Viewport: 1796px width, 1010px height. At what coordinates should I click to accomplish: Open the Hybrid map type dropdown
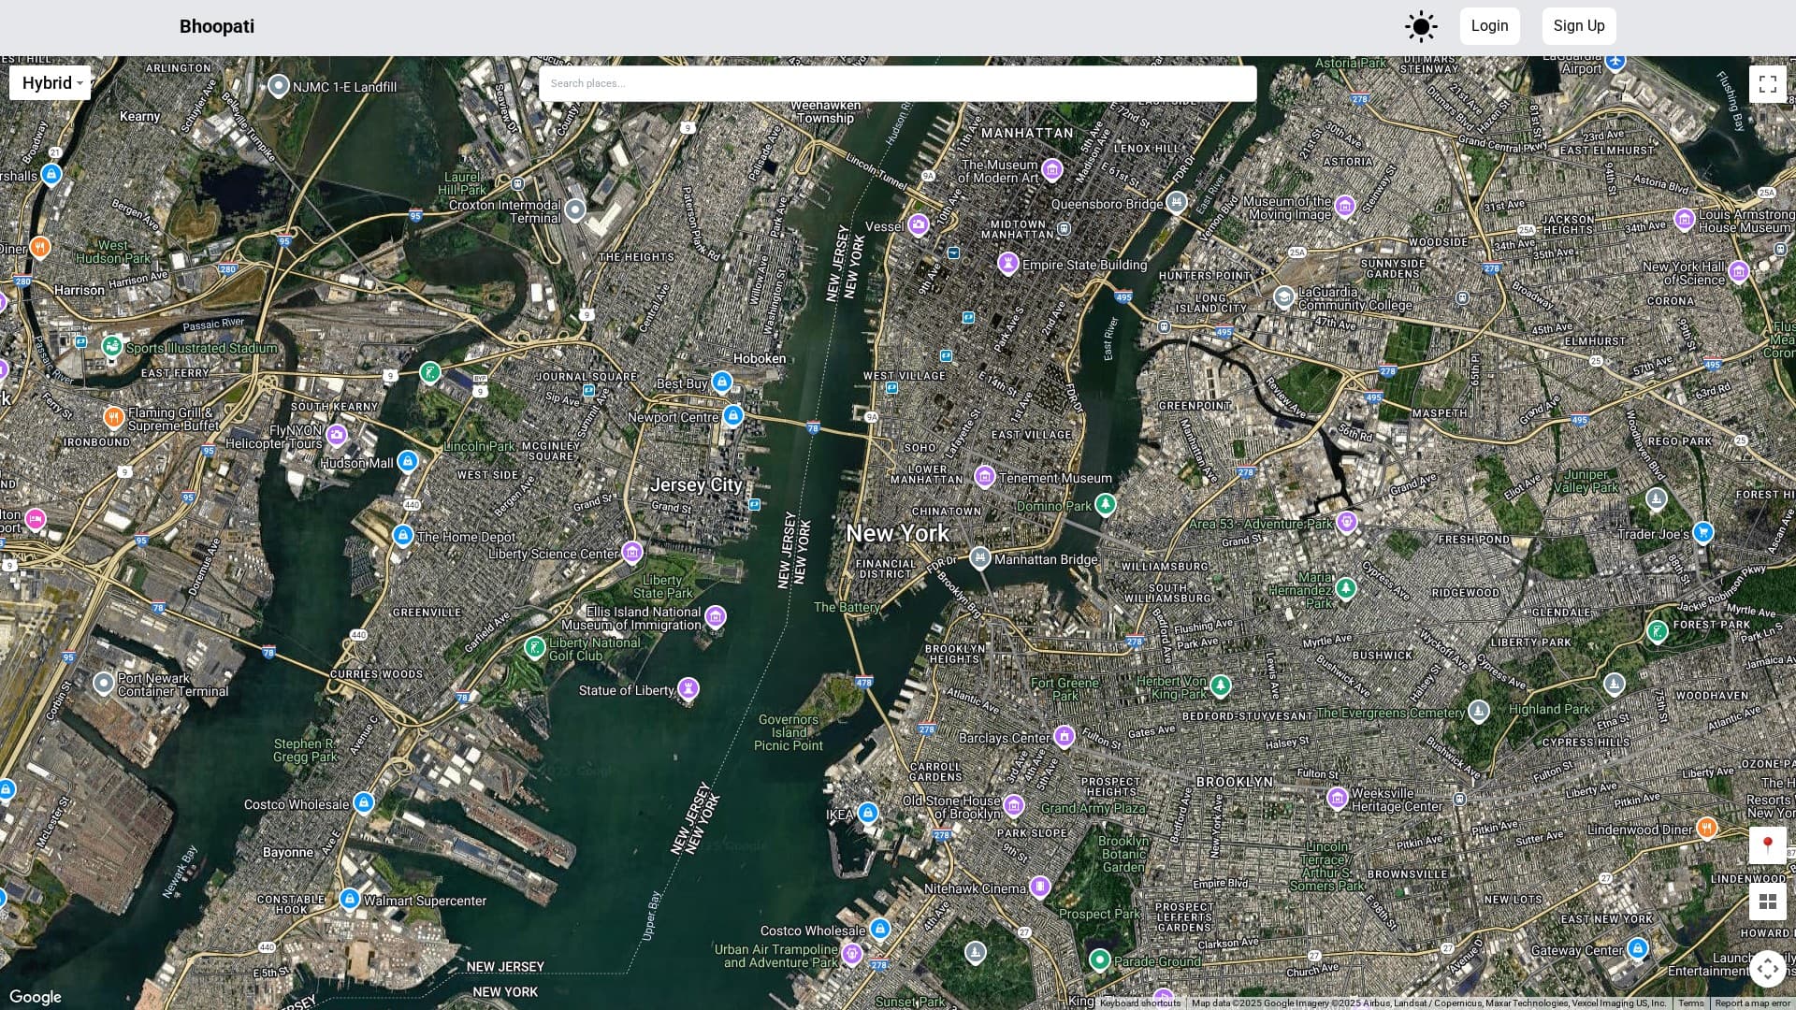[51, 83]
